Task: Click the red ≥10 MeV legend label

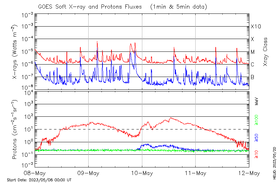Action: click(x=257, y=155)
